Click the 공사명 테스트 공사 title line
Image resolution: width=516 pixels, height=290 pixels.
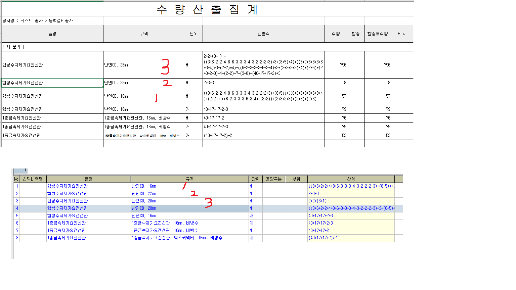38,20
